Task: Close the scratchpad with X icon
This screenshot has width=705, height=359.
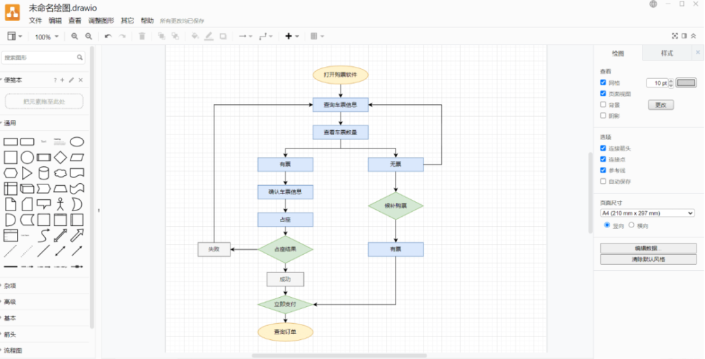Action: (x=81, y=80)
